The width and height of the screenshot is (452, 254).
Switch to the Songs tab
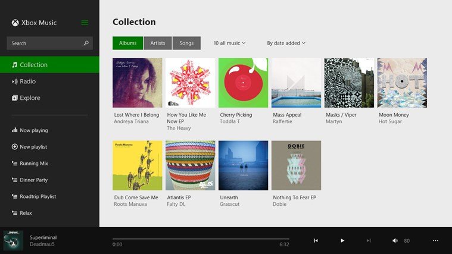[x=186, y=43]
